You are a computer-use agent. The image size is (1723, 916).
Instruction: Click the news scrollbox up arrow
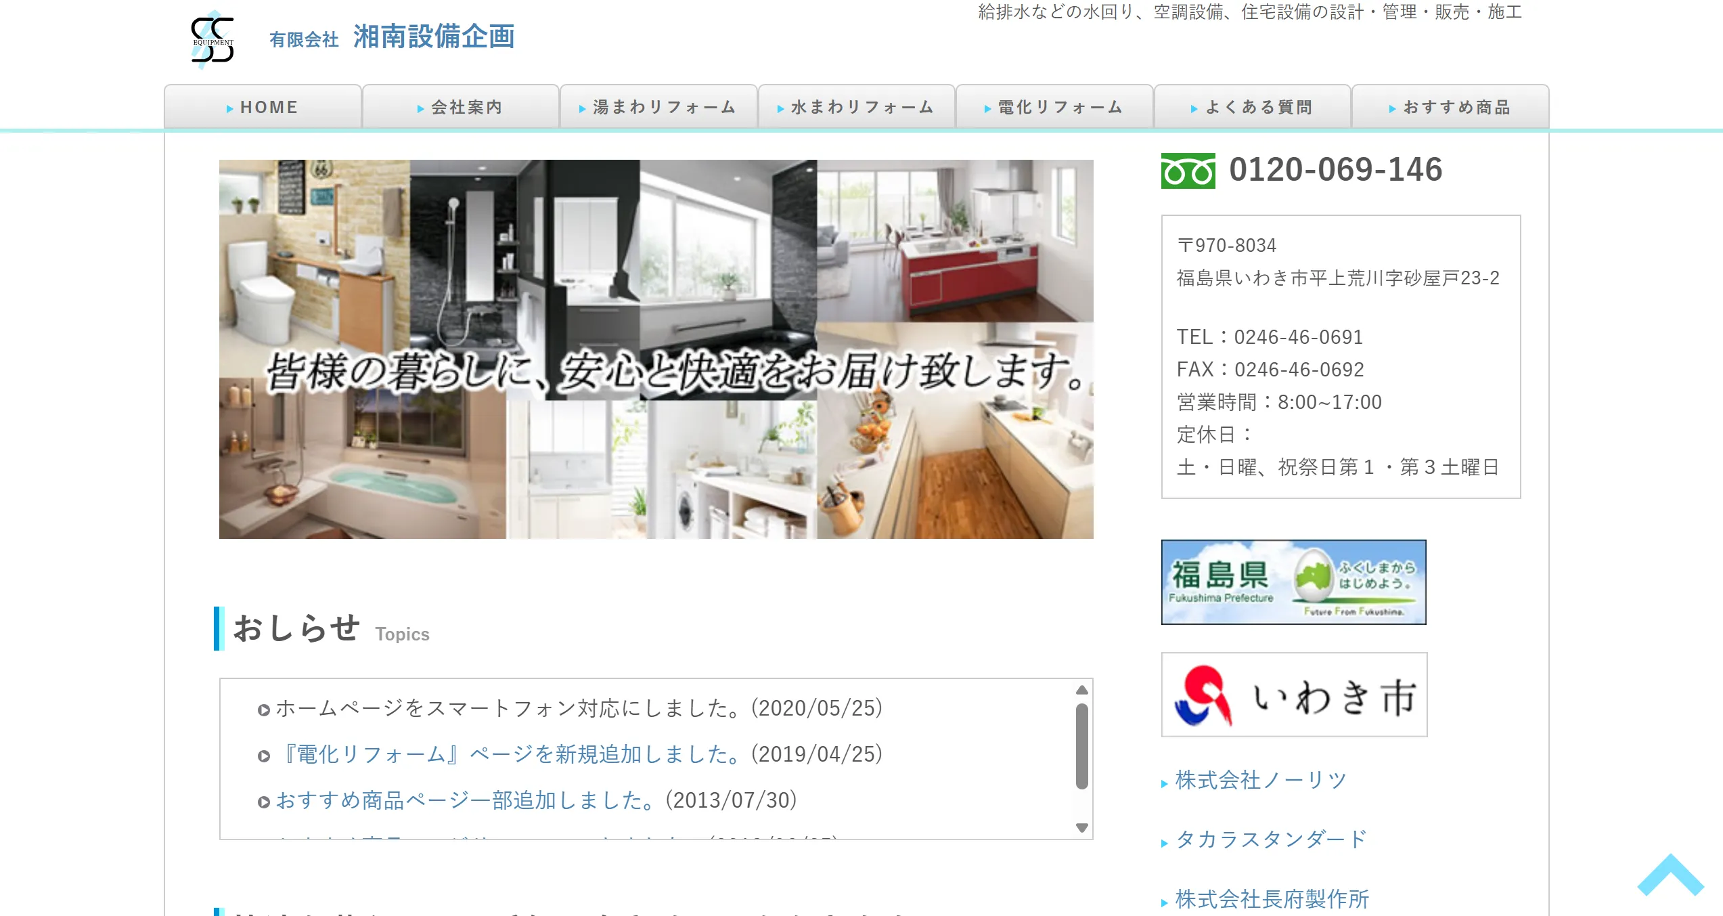point(1081,690)
